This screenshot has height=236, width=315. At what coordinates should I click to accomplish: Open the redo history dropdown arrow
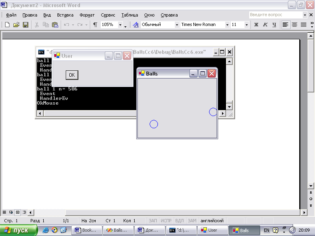(86, 25)
